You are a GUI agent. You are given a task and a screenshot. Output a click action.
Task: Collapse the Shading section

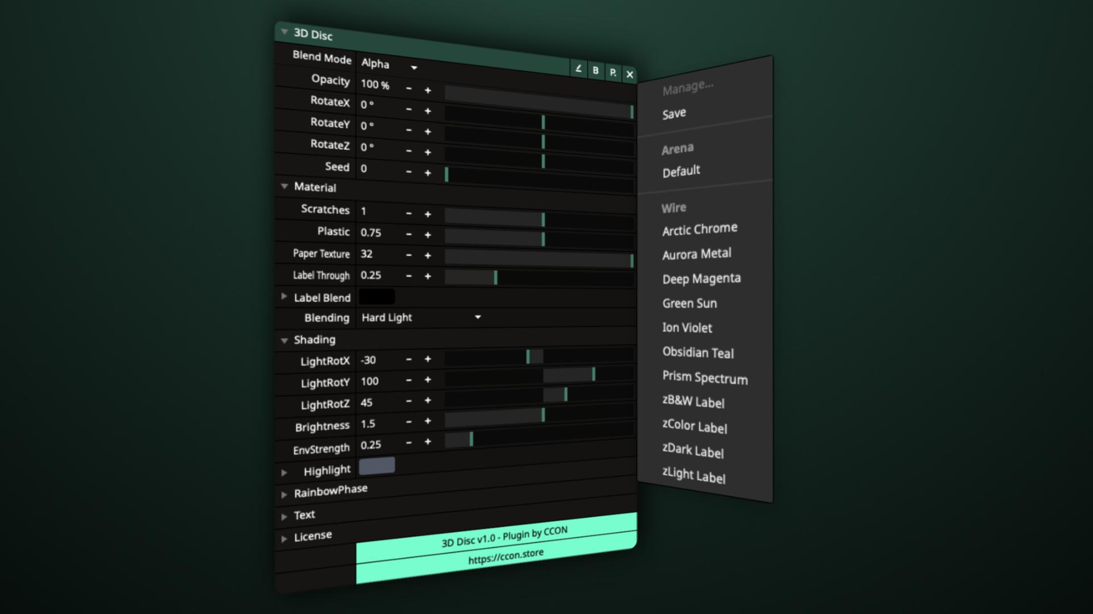pos(284,340)
